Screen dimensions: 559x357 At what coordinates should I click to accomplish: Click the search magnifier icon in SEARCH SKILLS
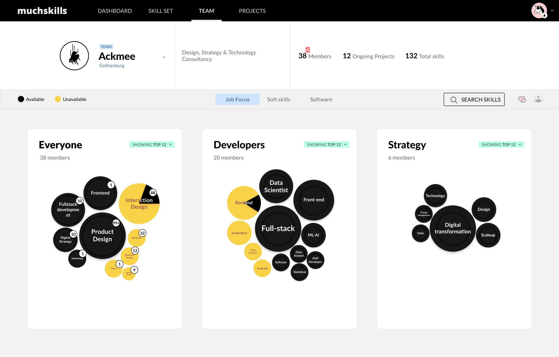point(454,99)
